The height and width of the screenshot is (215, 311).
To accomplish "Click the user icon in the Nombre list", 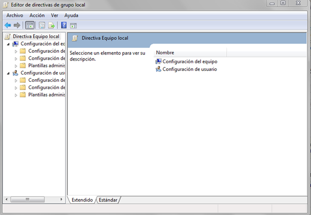I will (x=158, y=69).
